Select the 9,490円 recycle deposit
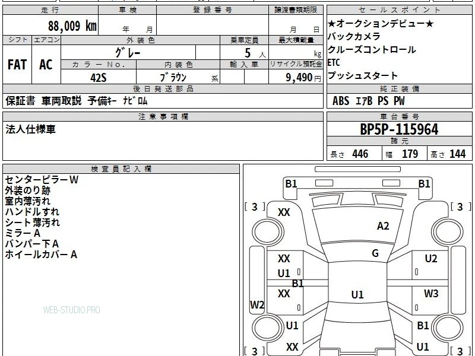This screenshot has height=356, width=475. point(303,78)
